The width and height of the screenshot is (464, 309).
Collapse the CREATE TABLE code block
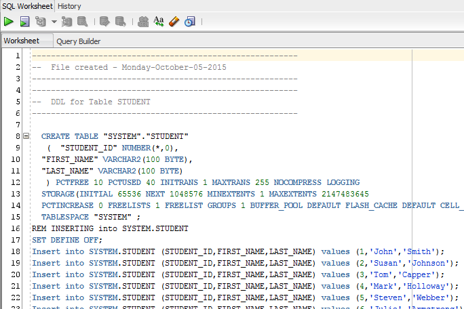[x=26, y=136]
